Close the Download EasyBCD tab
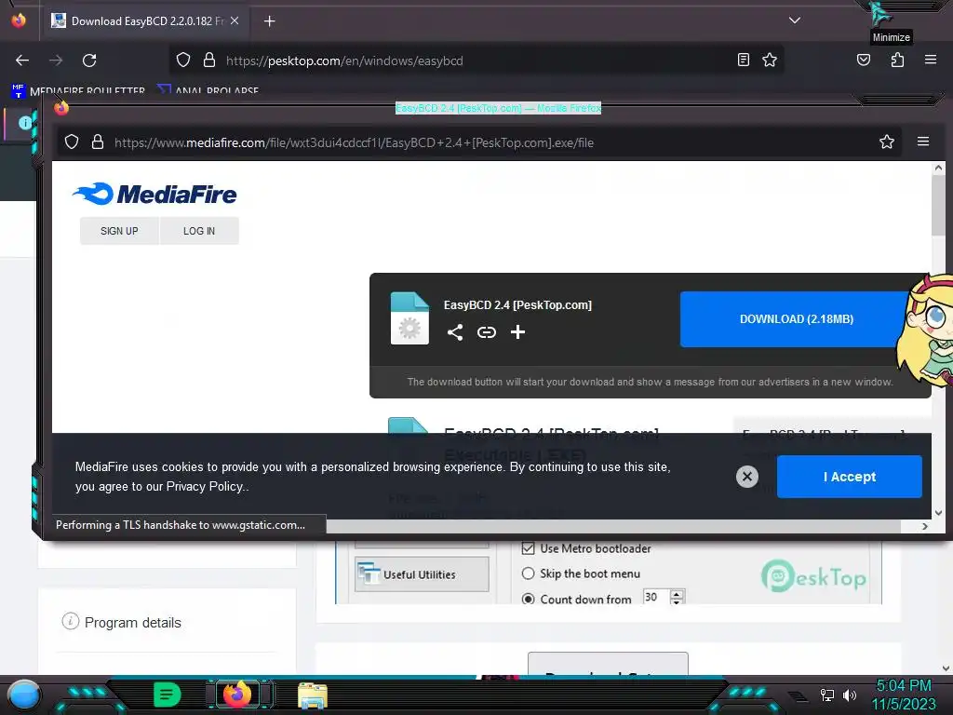This screenshot has height=715, width=953. [235, 20]
